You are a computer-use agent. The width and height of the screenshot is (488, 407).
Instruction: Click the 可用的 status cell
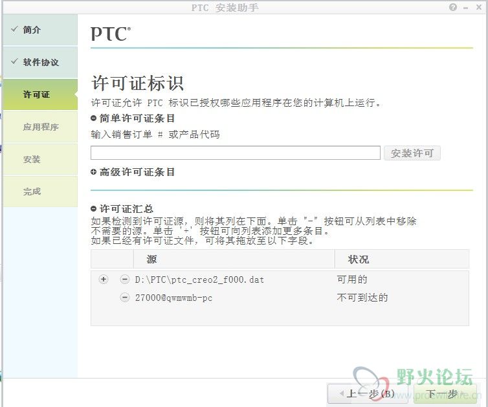[x=352, y=280]
